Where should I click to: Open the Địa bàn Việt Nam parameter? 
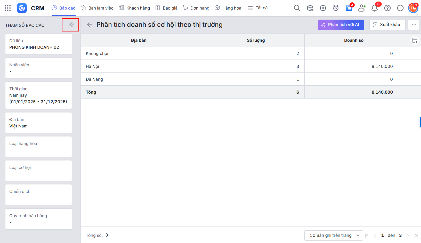38,123
